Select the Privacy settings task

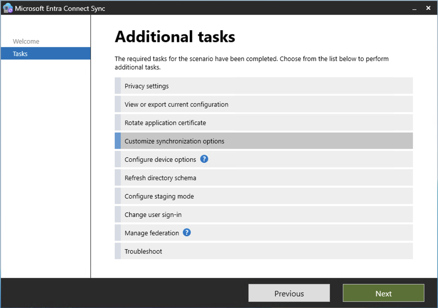pos(264,86)
